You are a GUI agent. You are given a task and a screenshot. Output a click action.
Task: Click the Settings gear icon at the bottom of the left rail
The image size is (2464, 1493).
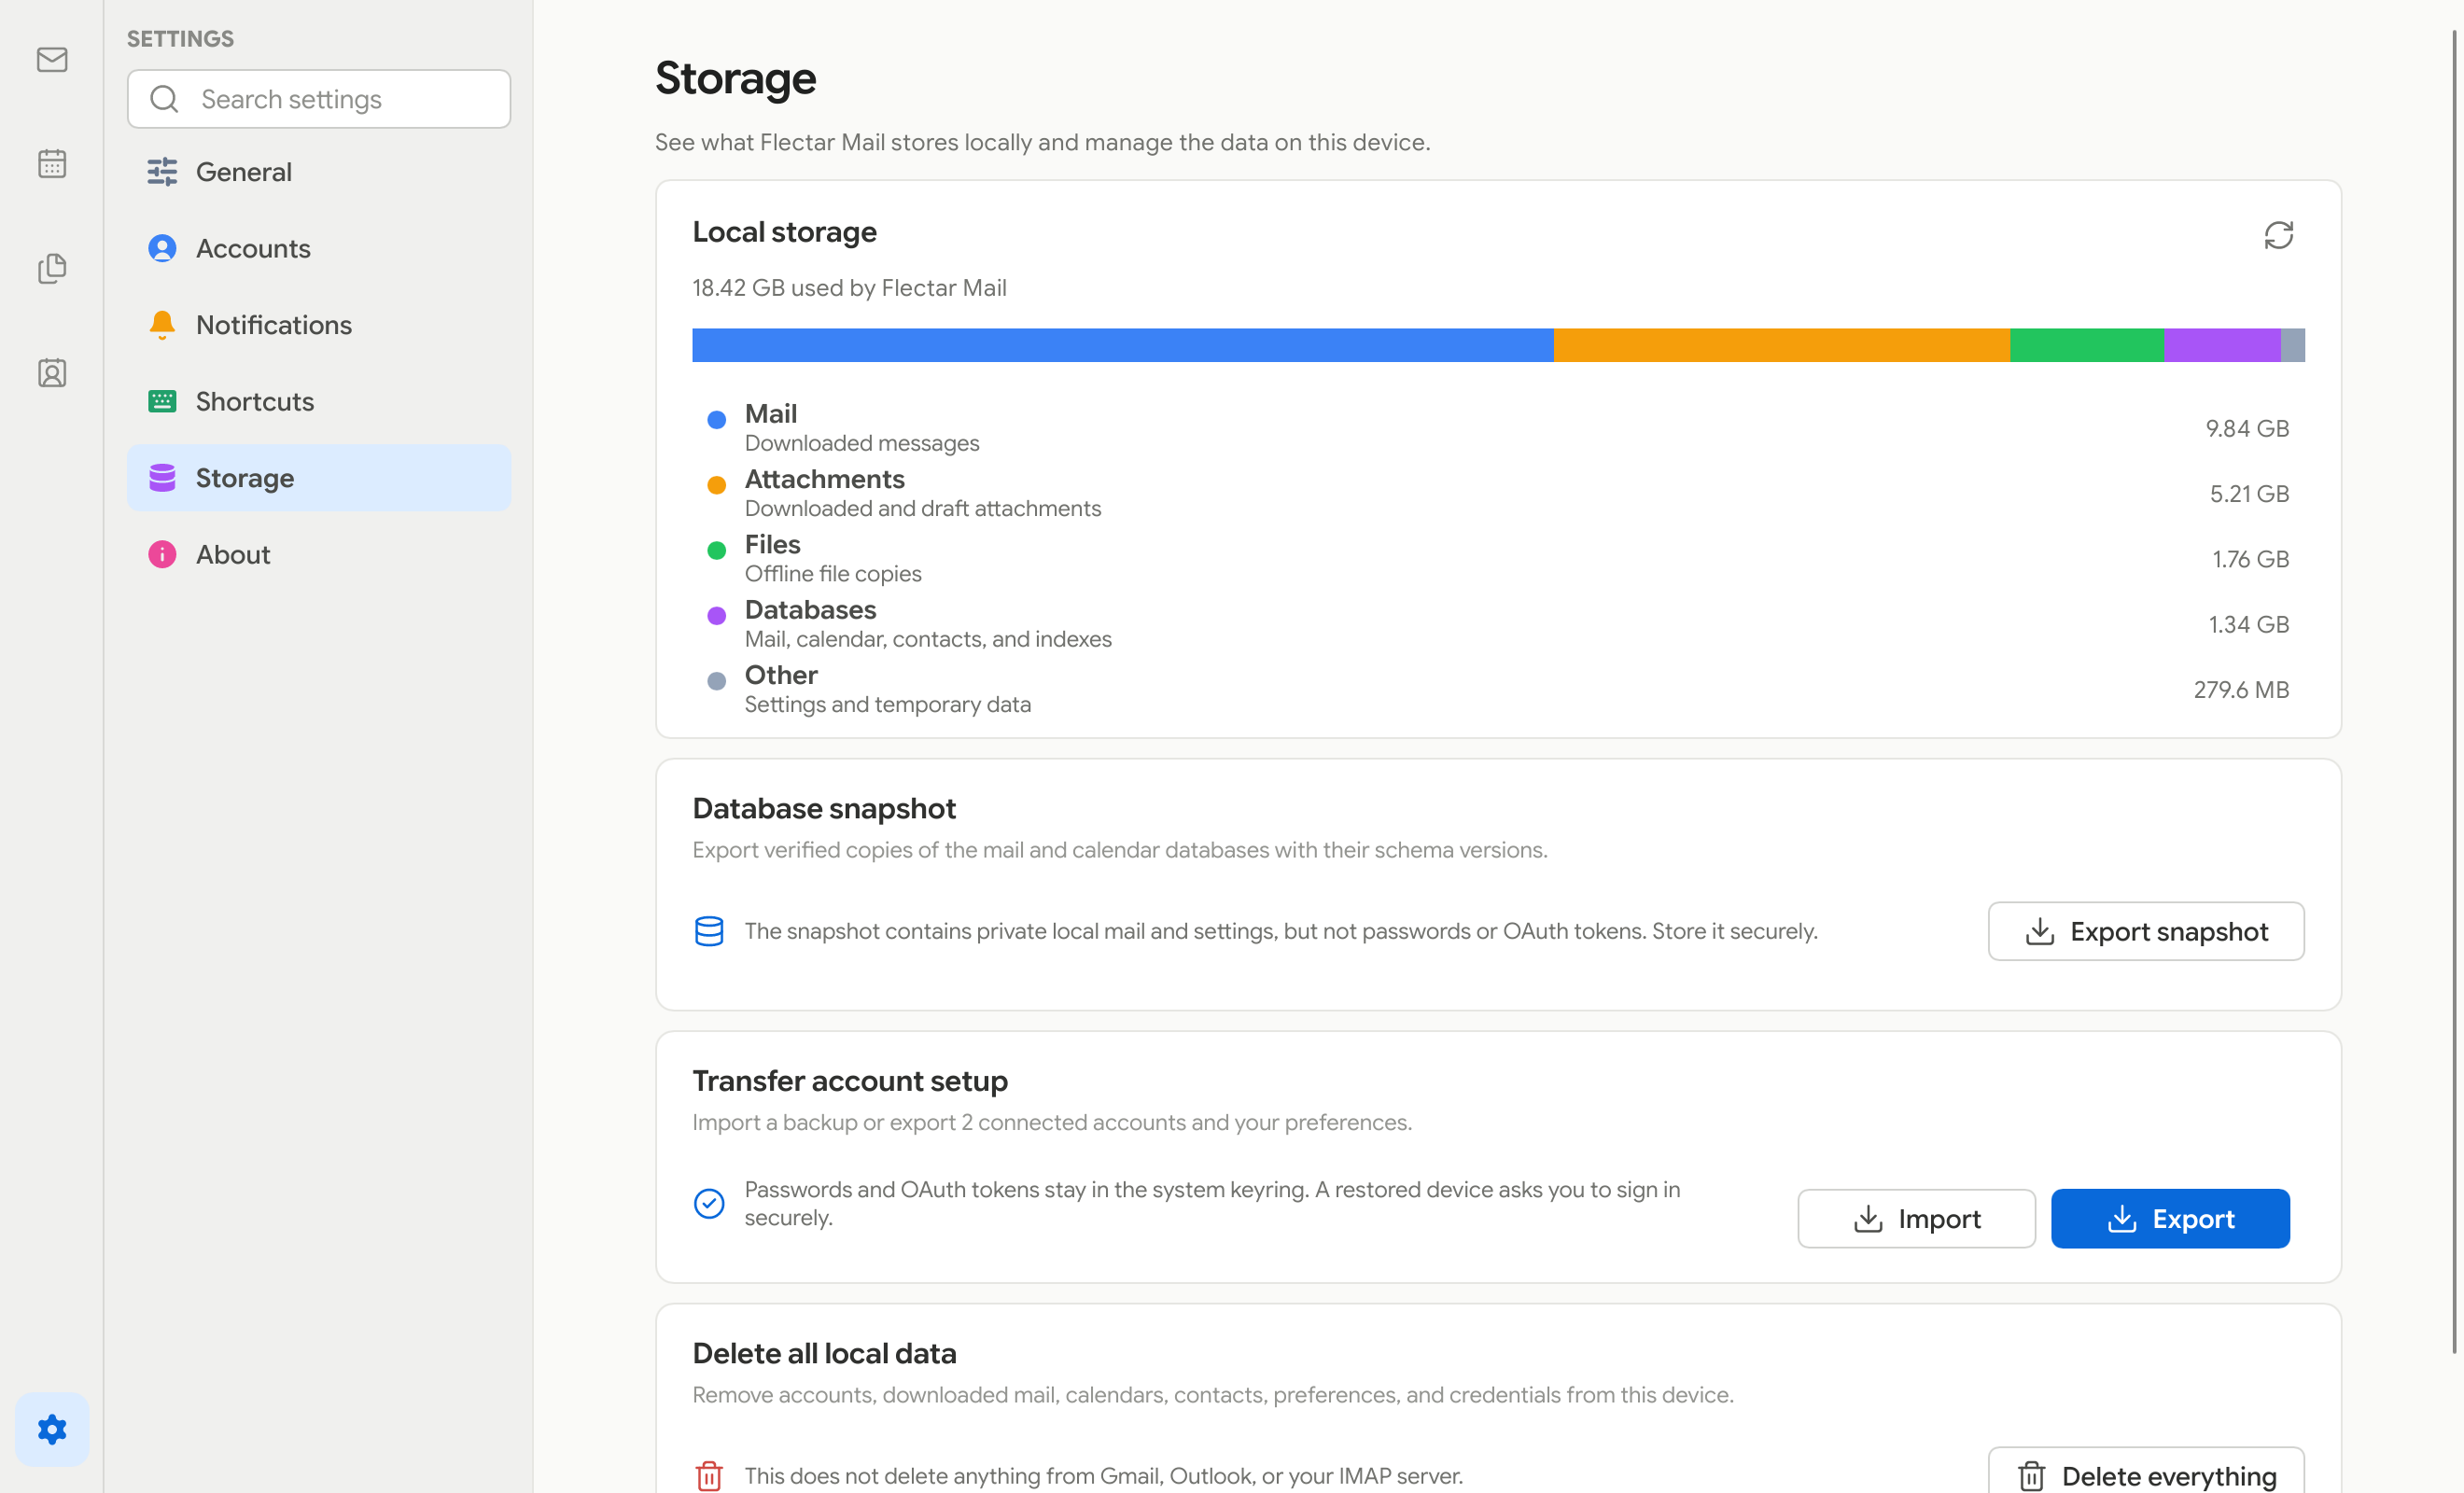pyautogui.click(x=52, y=1429)
